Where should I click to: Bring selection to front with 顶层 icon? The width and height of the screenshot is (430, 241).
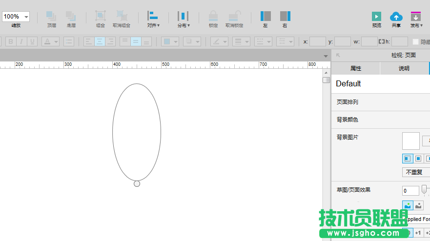pyautogui.click(x=51, y=16)
